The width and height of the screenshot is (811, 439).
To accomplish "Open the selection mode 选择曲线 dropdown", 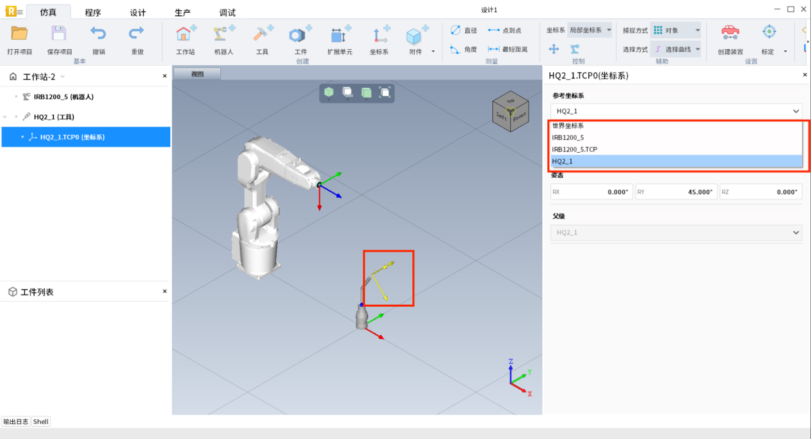I will (x=676, y=49).
